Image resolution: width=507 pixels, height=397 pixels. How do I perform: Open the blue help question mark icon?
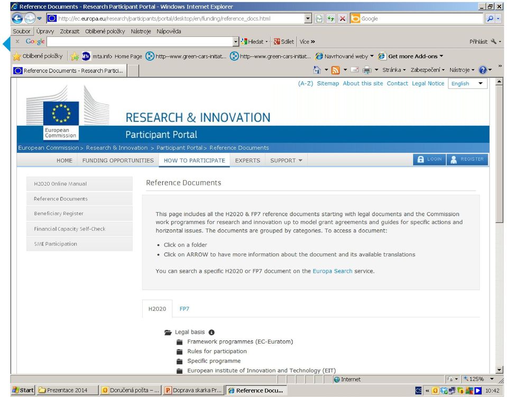click(483, 70)
